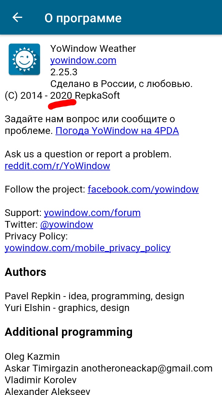The height and width of the screenshot is (395, 222).
Task: Open the yowindow.com website link
Action: coord(83,60)
